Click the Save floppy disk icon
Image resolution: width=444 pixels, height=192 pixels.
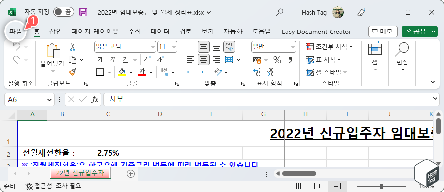[83, 12]
